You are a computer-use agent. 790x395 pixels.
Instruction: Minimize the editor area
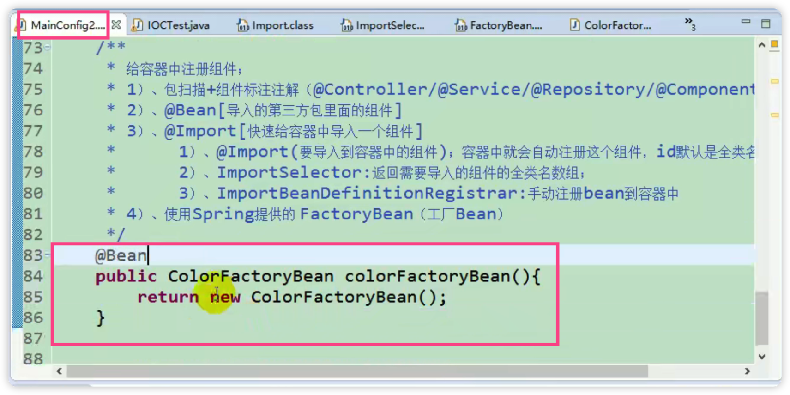[x=746, y=22]
